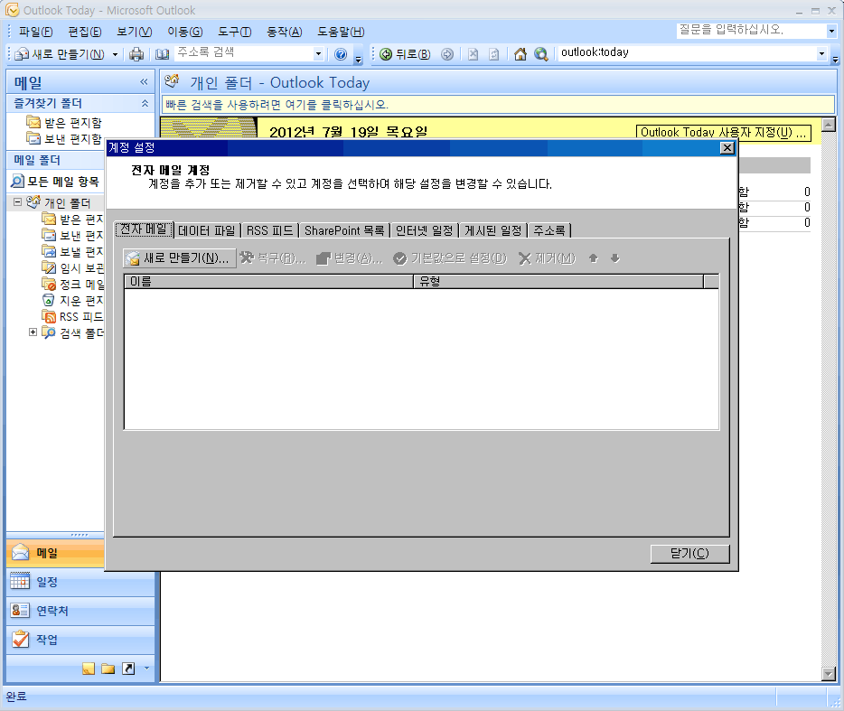The height and width of the screenshot is (711, 844).
Task: Click the 제거(M) remove button
Action: 547,258
